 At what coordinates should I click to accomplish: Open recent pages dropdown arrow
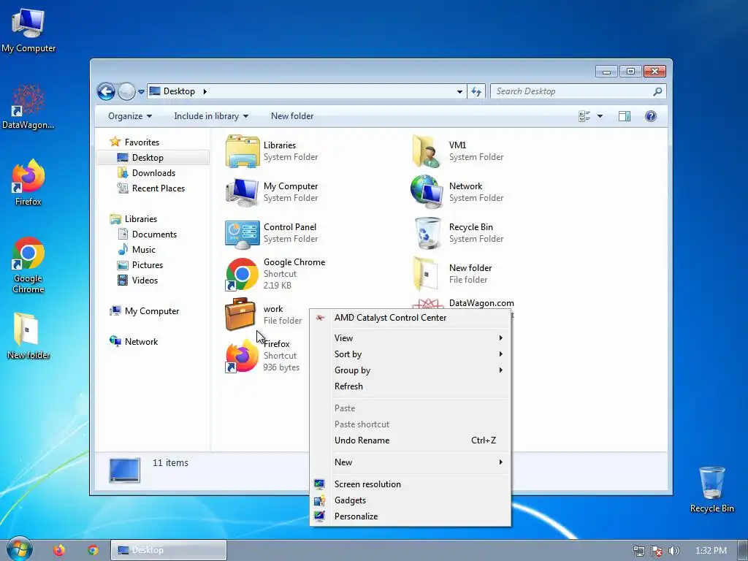coord(141,91)
